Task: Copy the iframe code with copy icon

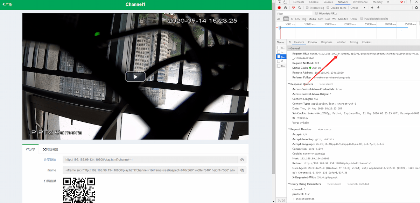Action: tap(242, 170)
